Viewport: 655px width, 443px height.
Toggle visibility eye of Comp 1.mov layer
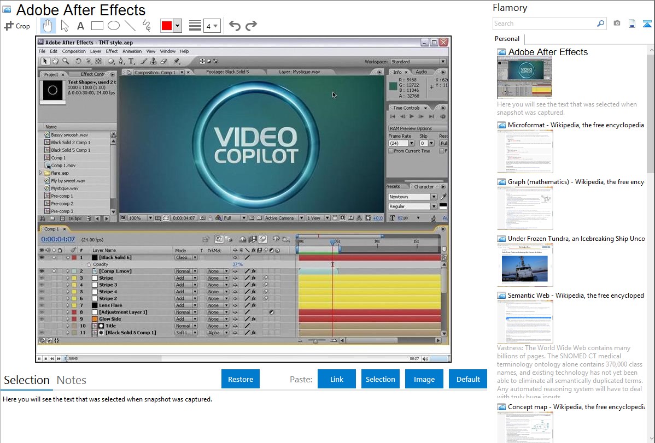click(x=42, y=271)
